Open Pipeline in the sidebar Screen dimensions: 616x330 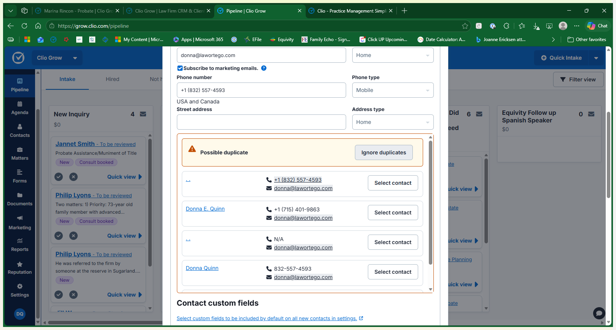pos(20,86)
